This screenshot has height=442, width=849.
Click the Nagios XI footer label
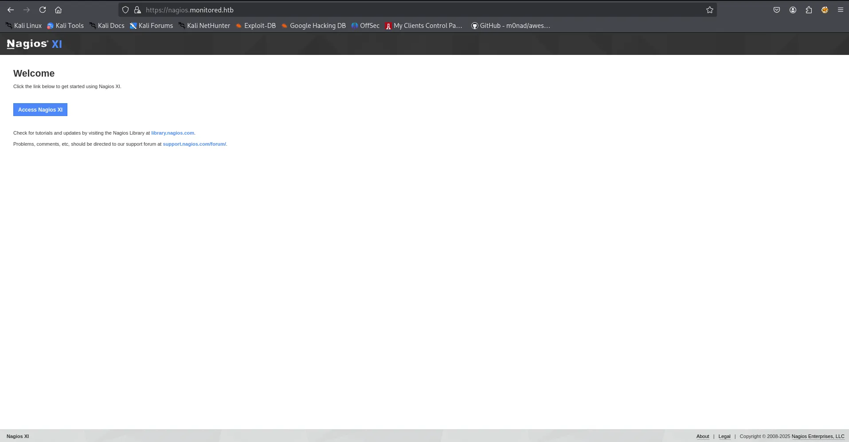[x=18, y=436]
